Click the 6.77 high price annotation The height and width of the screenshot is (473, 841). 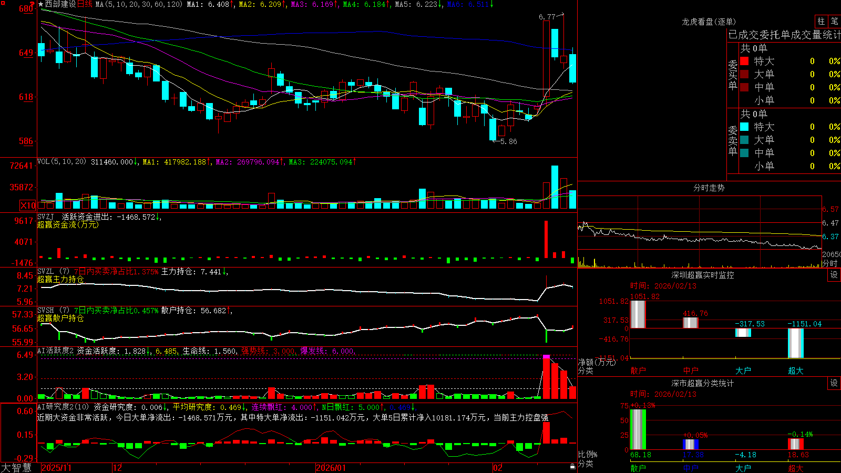click(x=547, y=17)
